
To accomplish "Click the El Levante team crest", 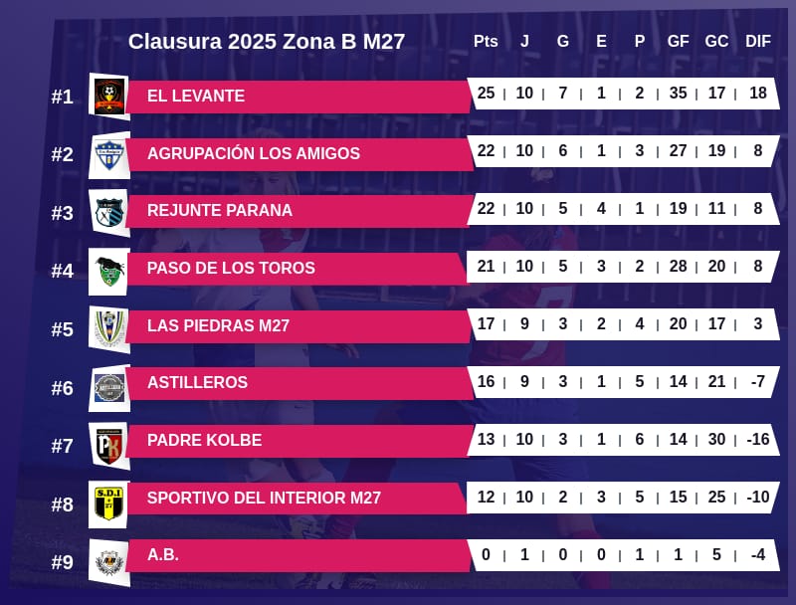I will (108, 96).
